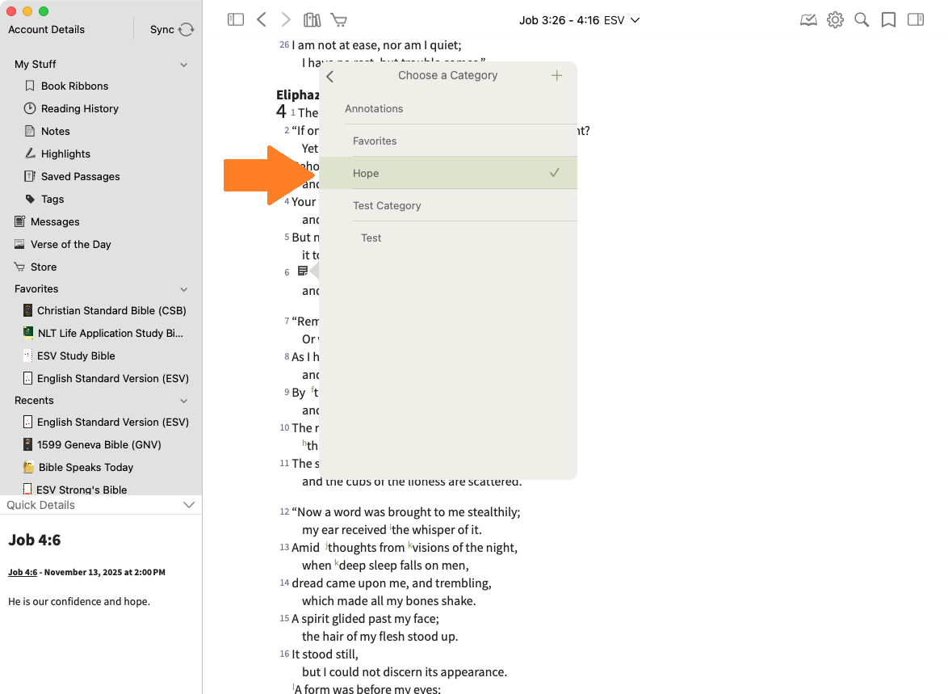Open the search magnifier icon
The height and width of the screenshot is (694, 948).
(x=862, y=19)
